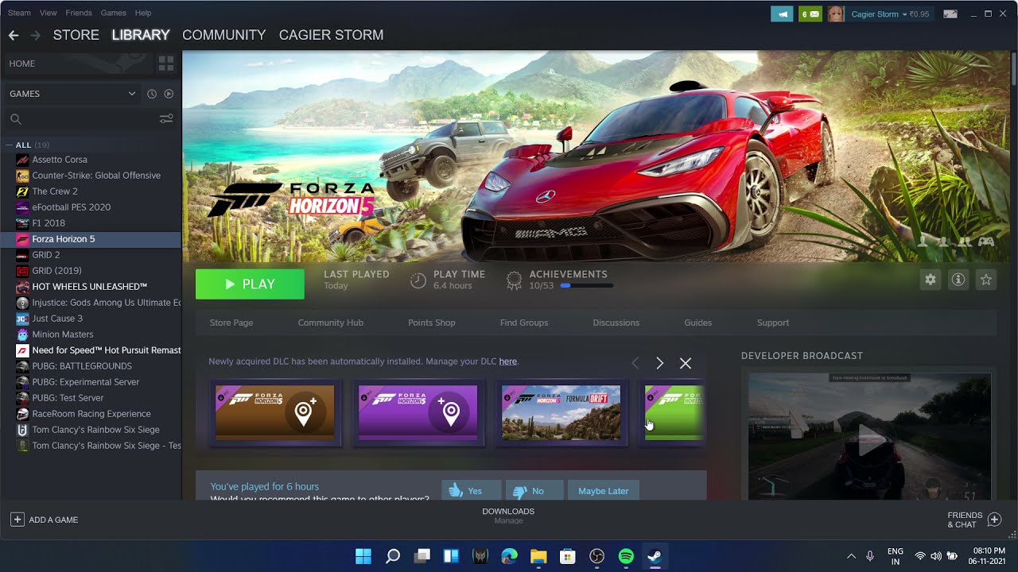Choose No for game recommendation
The width and height of the screenshot is (1018, 572).
click(x=534, y=491)
